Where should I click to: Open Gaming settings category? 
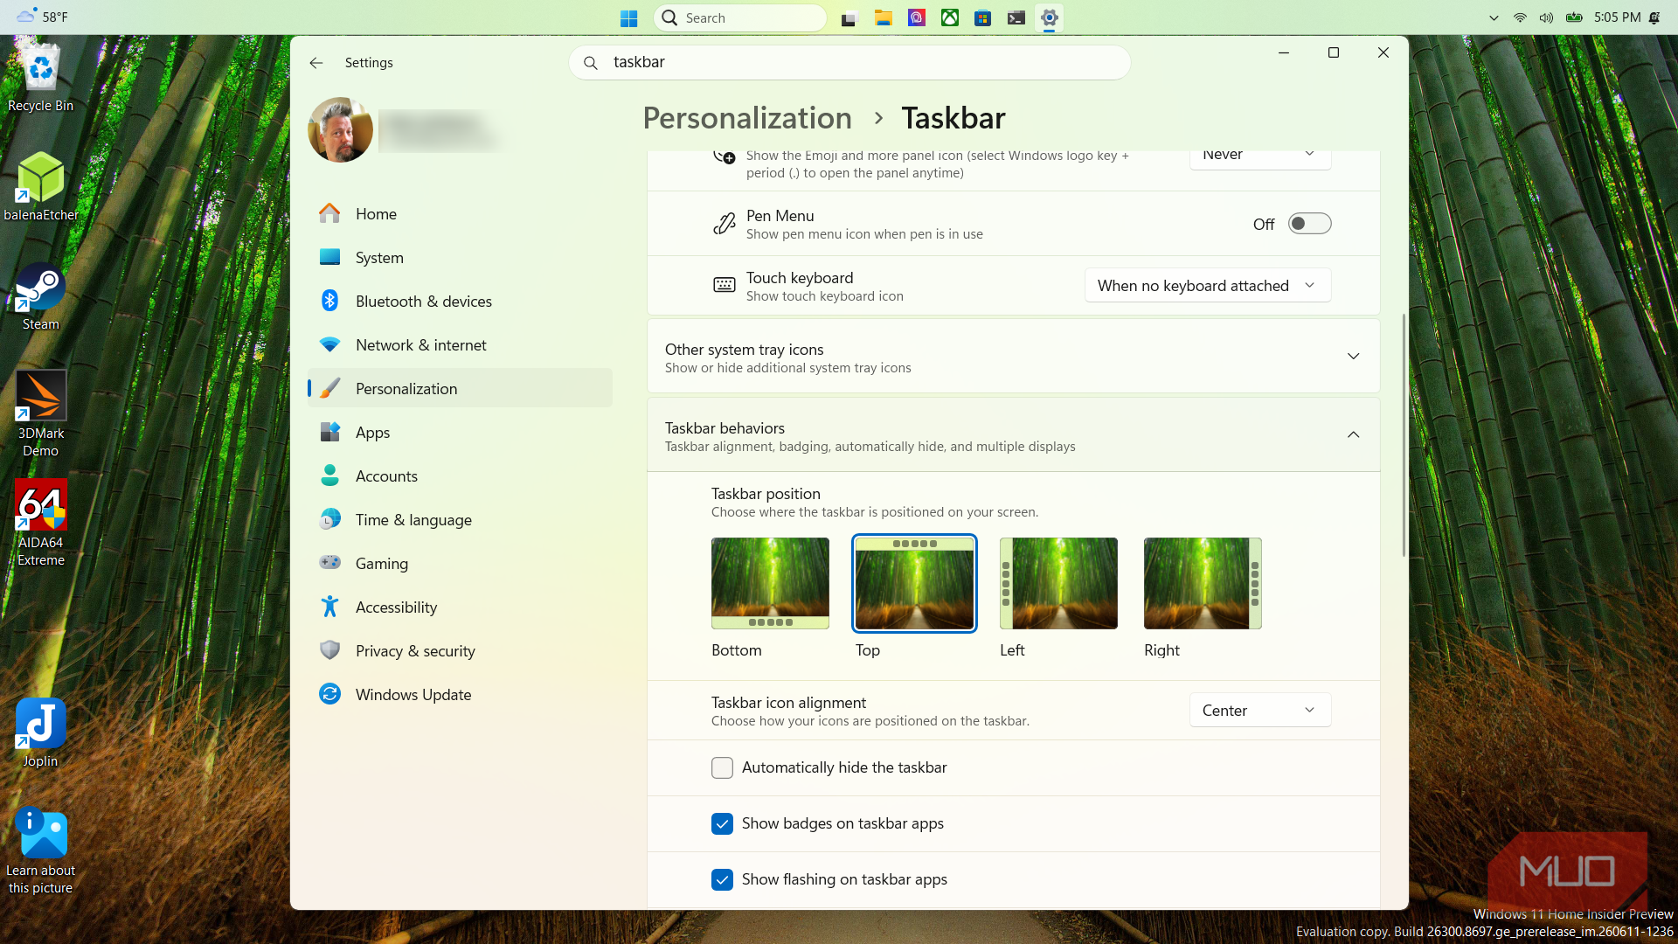(x=460, y=563)
